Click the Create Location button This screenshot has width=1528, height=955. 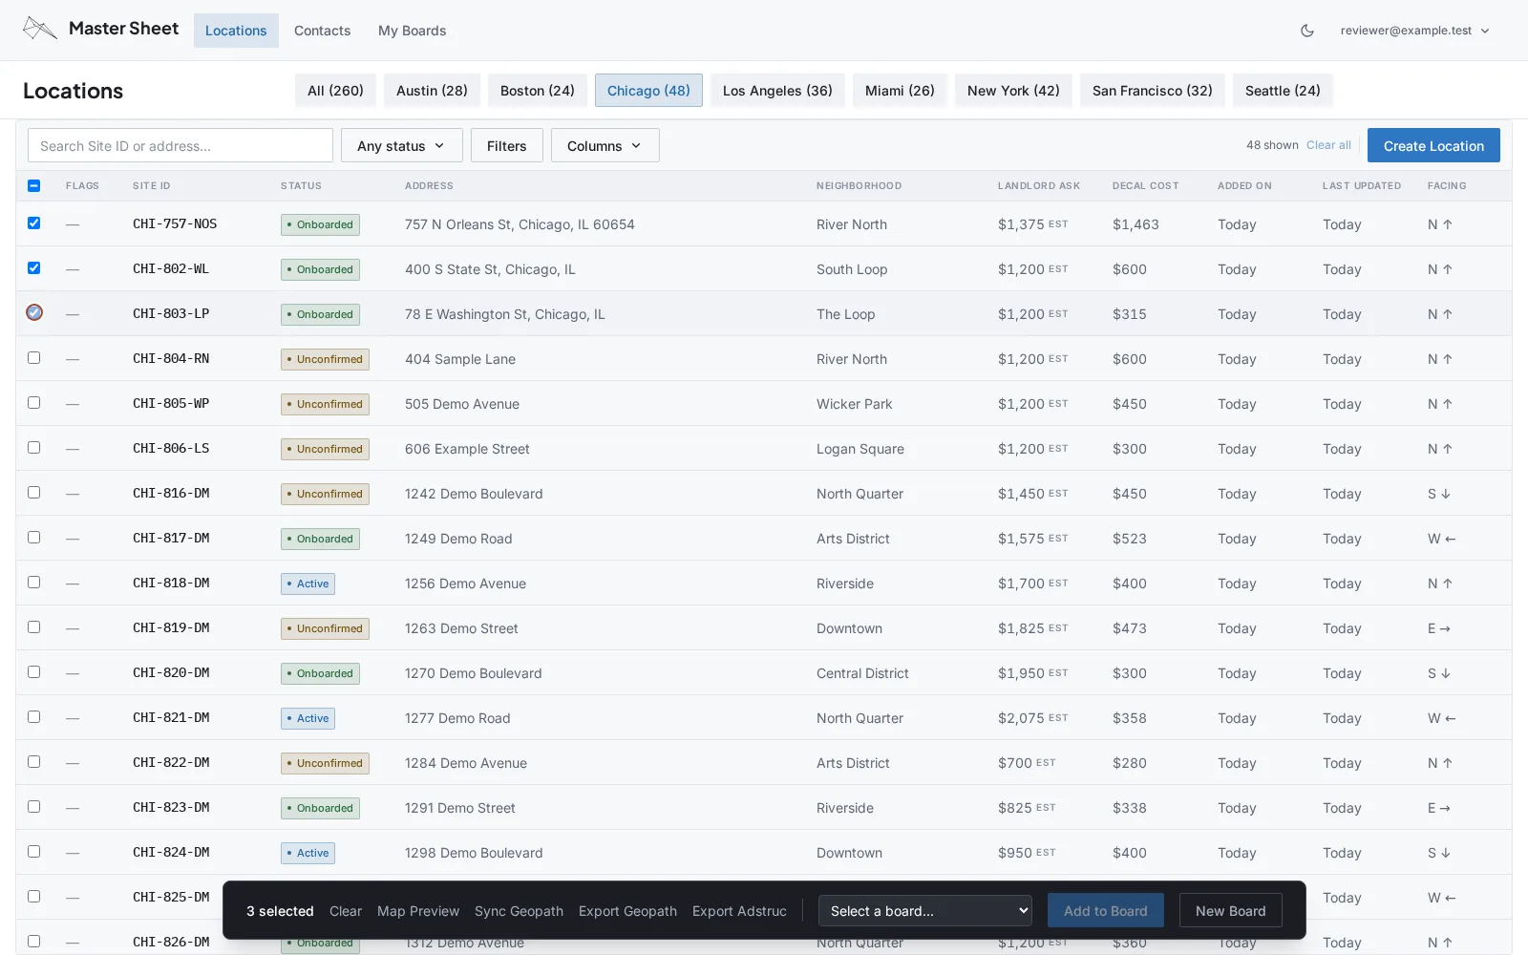(1433, 145)
